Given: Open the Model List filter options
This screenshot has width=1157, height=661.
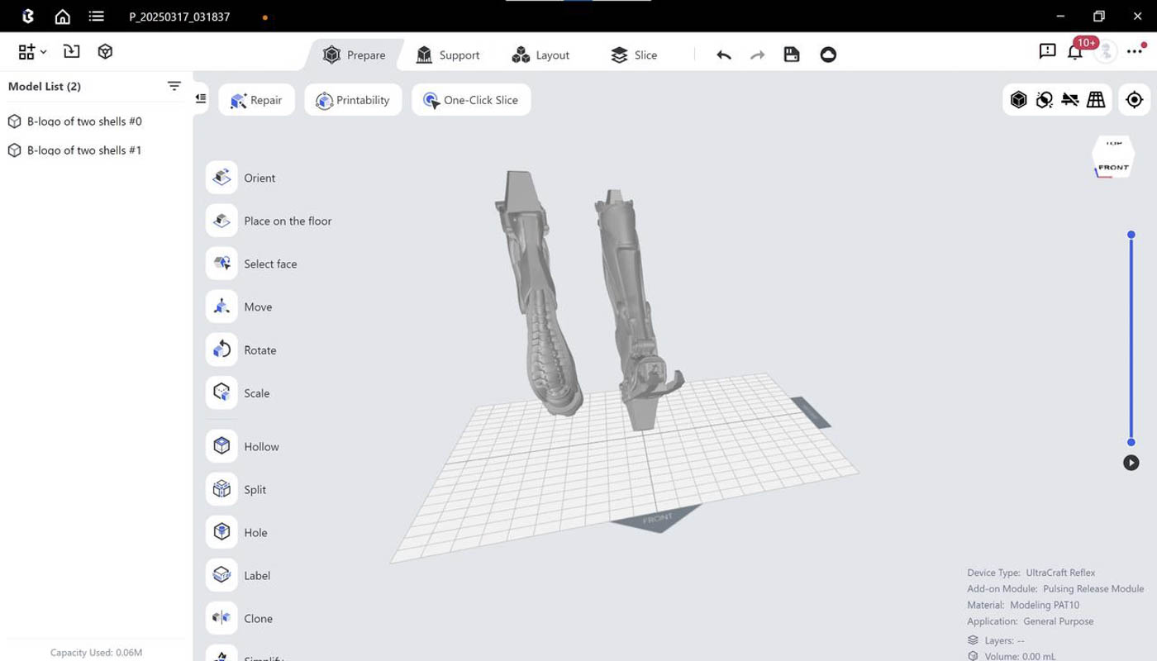Looking at the screenshot, I should pyautogui.click(x=174, y=86).
